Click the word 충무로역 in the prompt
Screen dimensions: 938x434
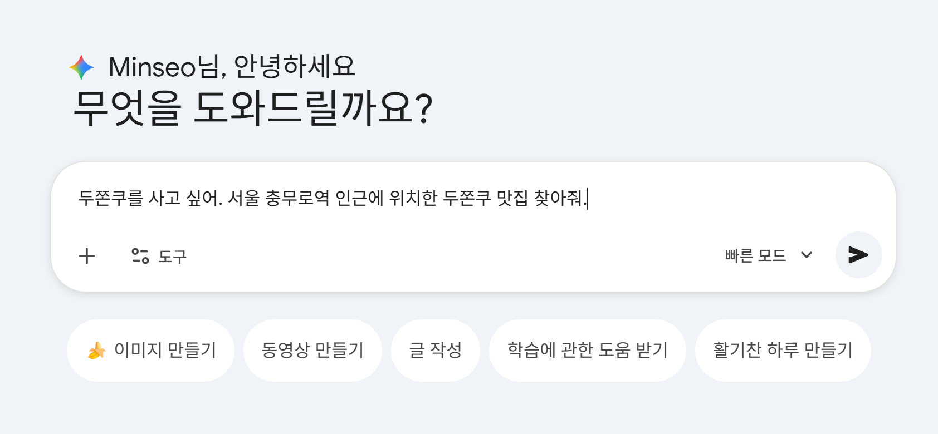pyautogui.click(x=297, y=198)
